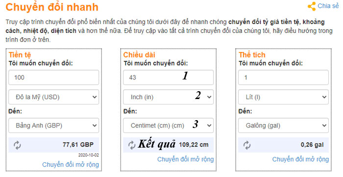Viewport: 343px width, 177px height.
Task: Click the currency amount field showing 100
Action: click(53, 77)
